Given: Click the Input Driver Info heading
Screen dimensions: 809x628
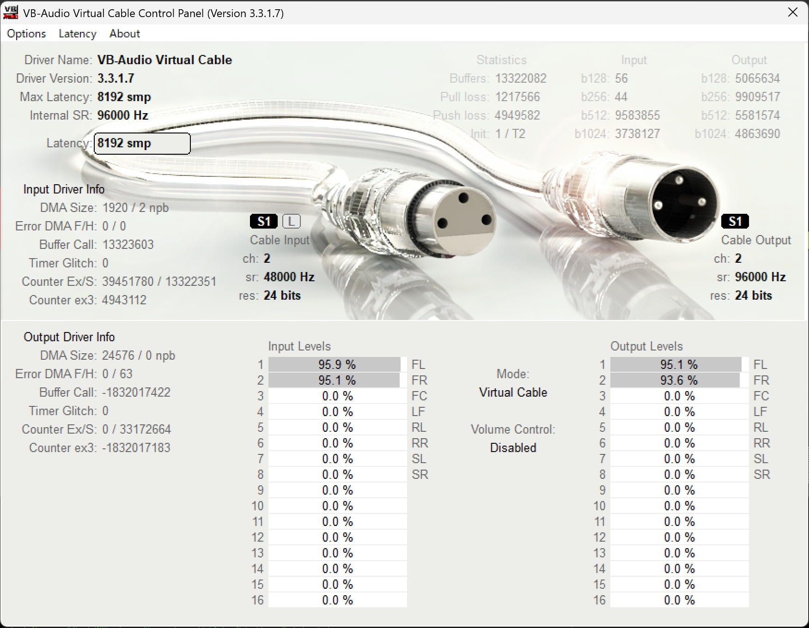Looking at the screenshot, I should pos(64,189).
